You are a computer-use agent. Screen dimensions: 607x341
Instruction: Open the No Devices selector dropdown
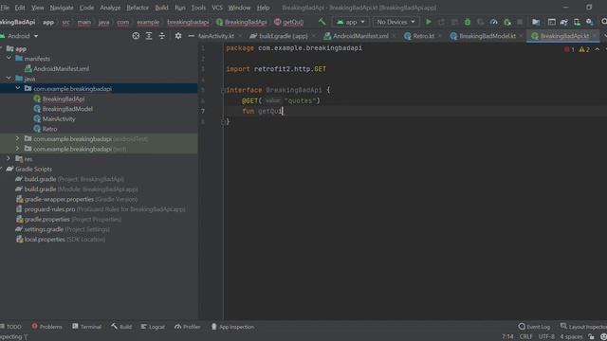(395, 22)
